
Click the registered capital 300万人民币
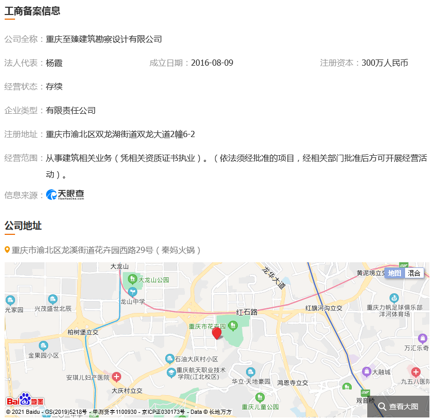click(x=385, y=63)
